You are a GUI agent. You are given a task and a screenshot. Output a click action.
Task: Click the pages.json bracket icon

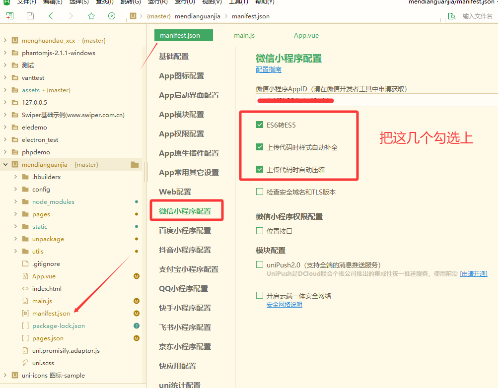pyautogui.click(x=25, y=338)
